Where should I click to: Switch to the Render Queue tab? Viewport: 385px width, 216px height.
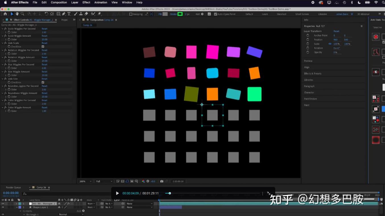(13, 188)
